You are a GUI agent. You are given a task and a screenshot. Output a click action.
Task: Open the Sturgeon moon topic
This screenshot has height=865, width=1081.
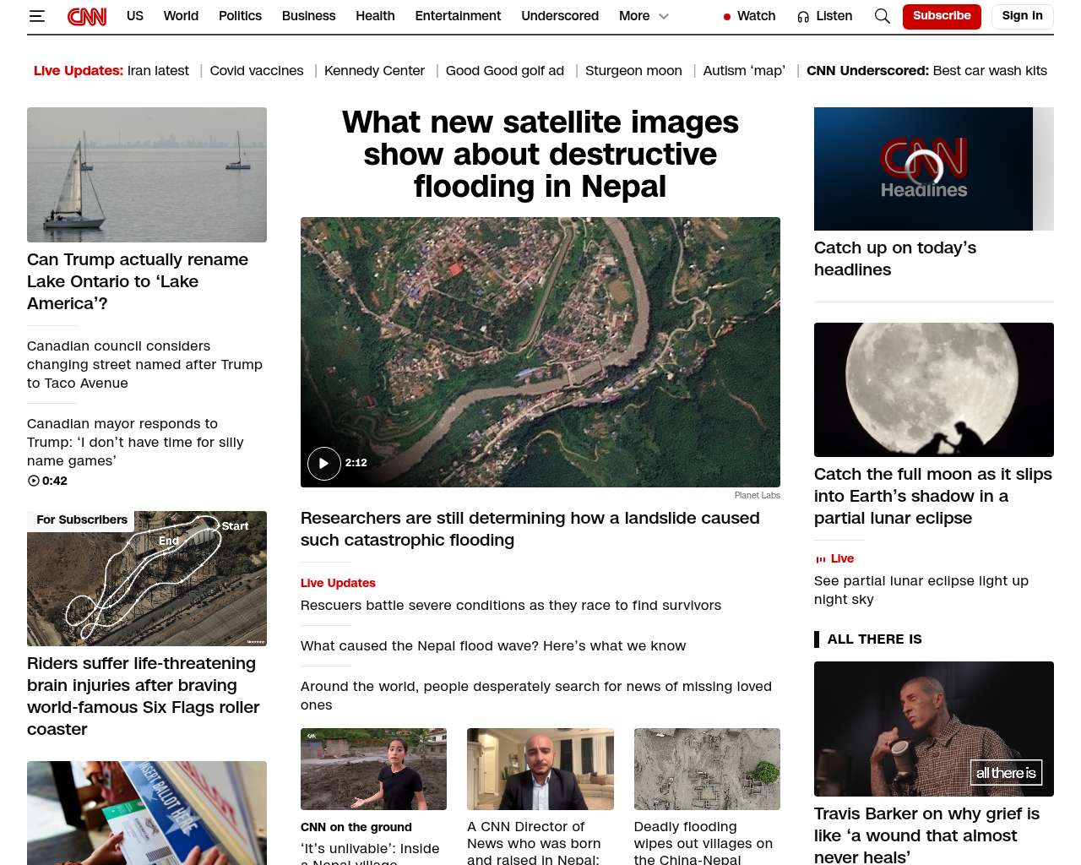pos(633,71)
